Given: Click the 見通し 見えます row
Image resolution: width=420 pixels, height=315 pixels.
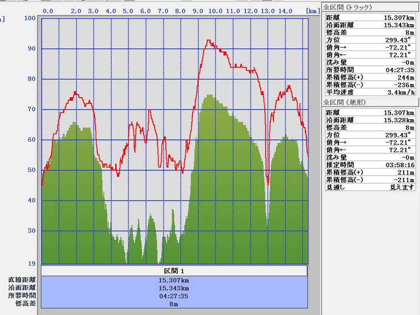Looking at the screenshot, I should pos(370,187).
